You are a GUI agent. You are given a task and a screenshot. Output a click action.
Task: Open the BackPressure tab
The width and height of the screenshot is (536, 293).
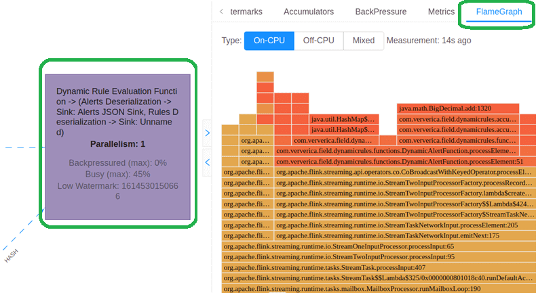(x=381, y=12)
